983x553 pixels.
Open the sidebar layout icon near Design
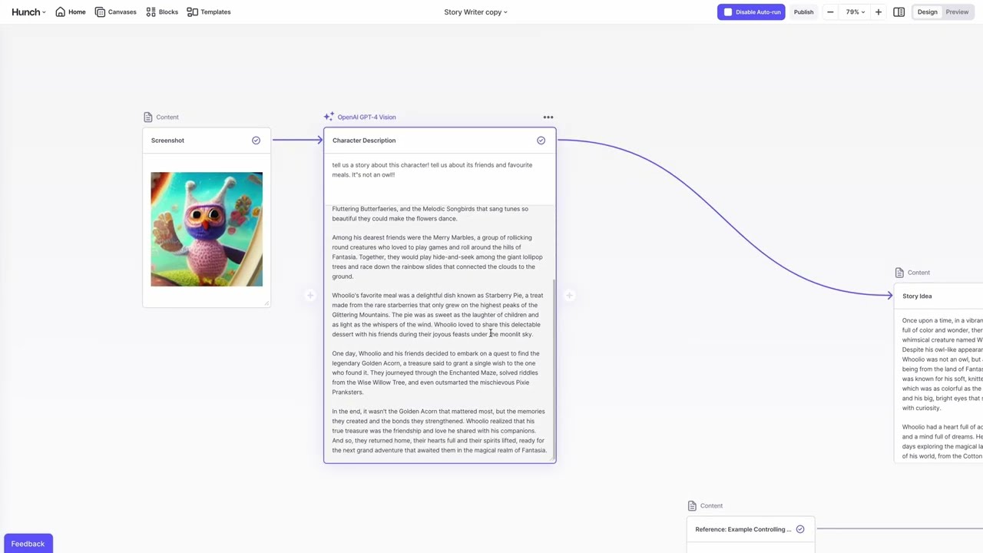[x=899, y=12]
